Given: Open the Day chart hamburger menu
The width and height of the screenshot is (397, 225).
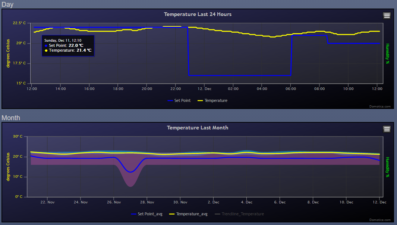Looking at the screenshot, I should pos(387,16).
